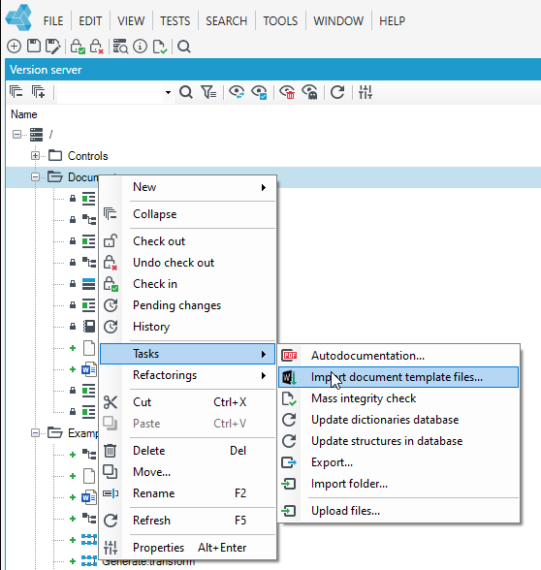The height and width of the screenshot is (570, 541).
Task: Choose Import folder... in Tasks submenu
Action: coord(398,484)
